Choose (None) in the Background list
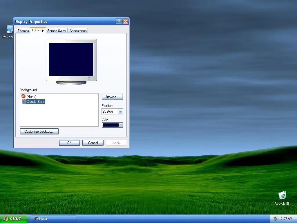Image resolution: width=297 pixels, height=223 pixels. click(31, 96)
